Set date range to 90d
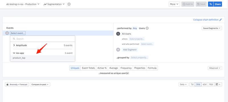The image size is (228, 102). tap(211, 84)
